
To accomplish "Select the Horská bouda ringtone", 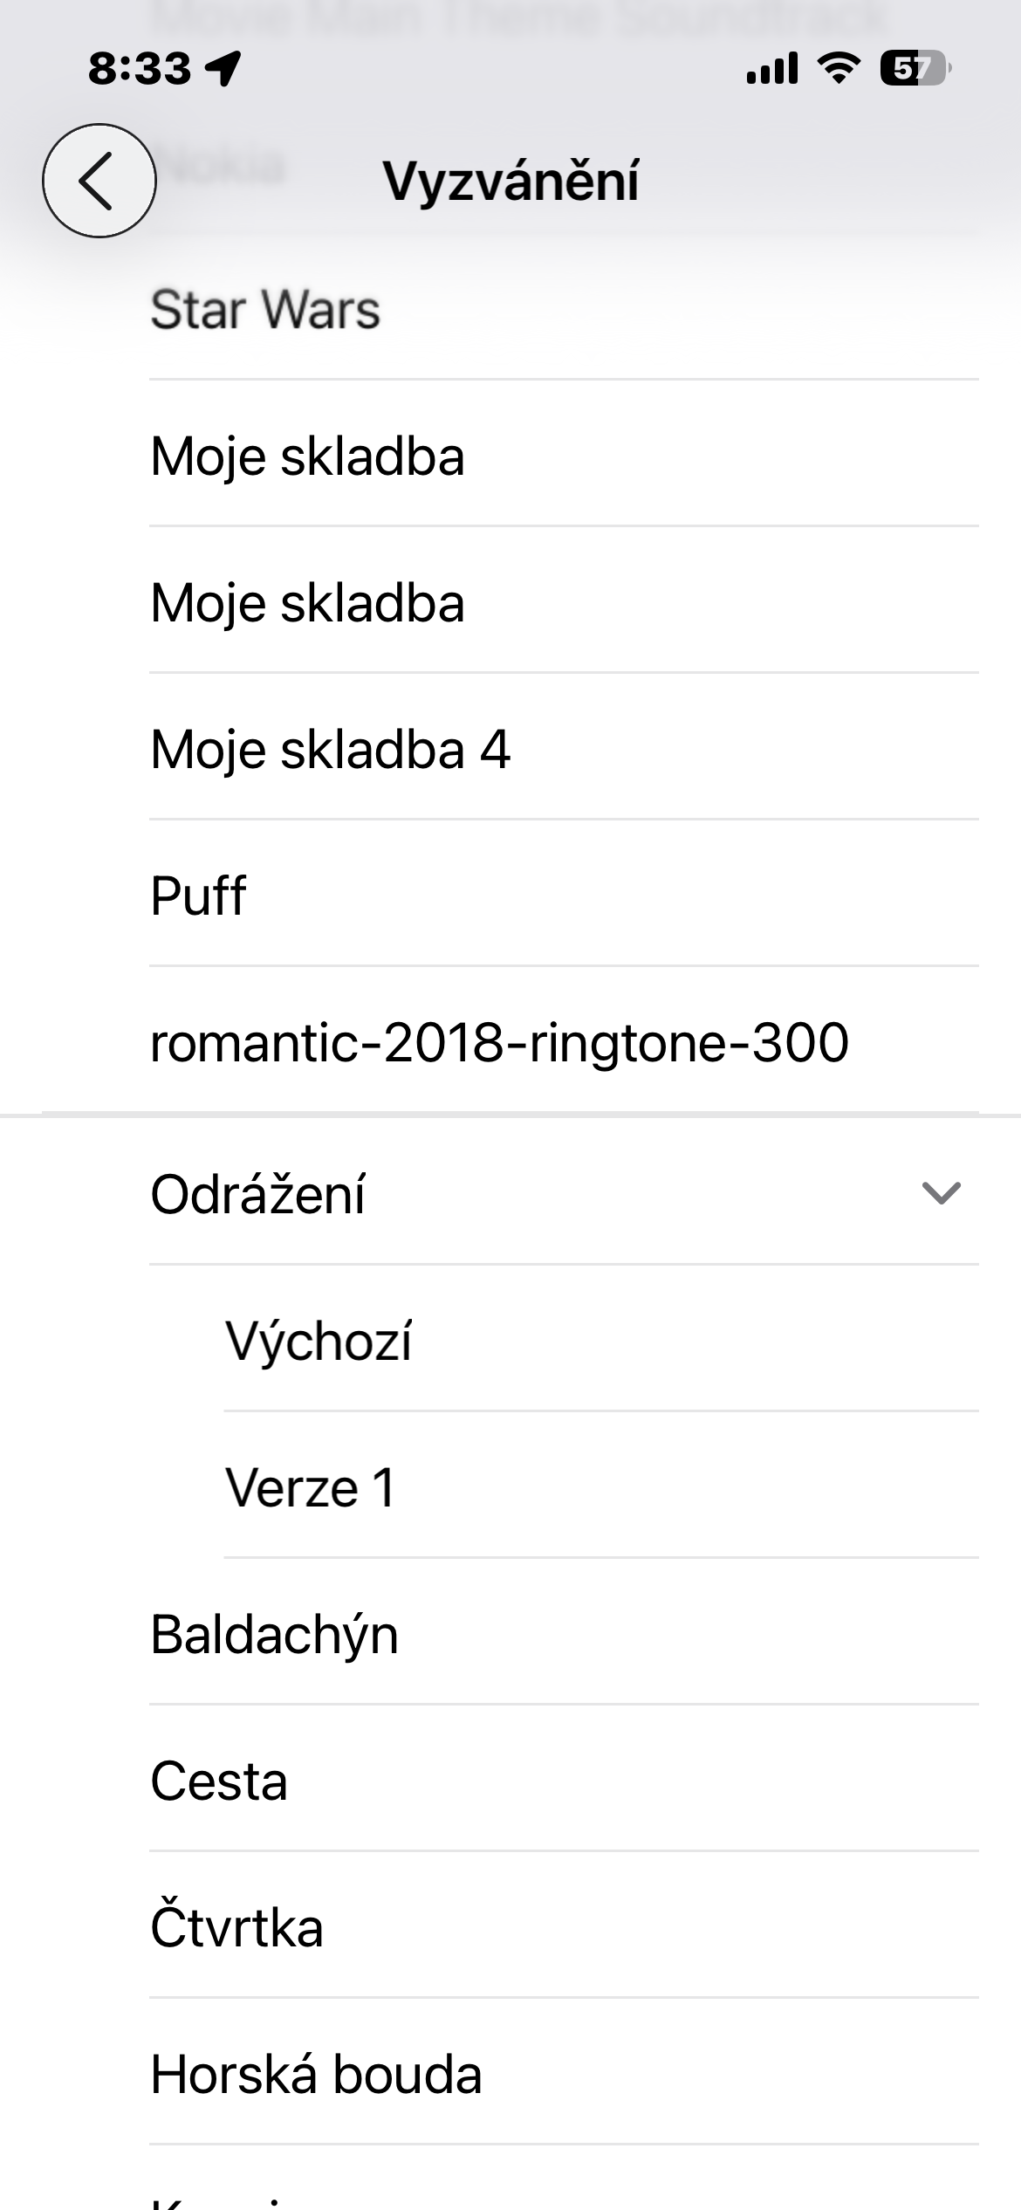I will point(316,2074).
